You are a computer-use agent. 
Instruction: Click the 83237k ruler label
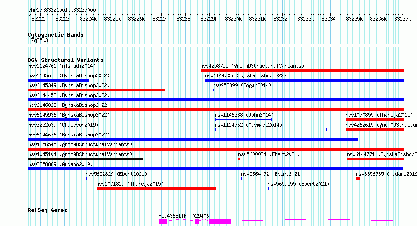[402, 19]
